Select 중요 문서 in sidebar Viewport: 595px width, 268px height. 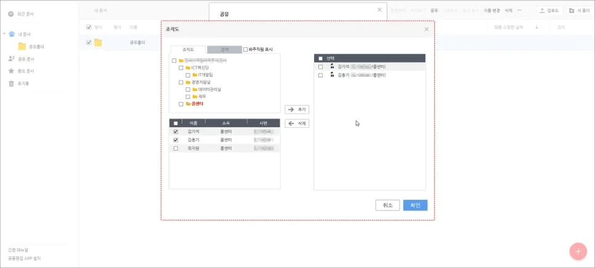click(25, 71)
